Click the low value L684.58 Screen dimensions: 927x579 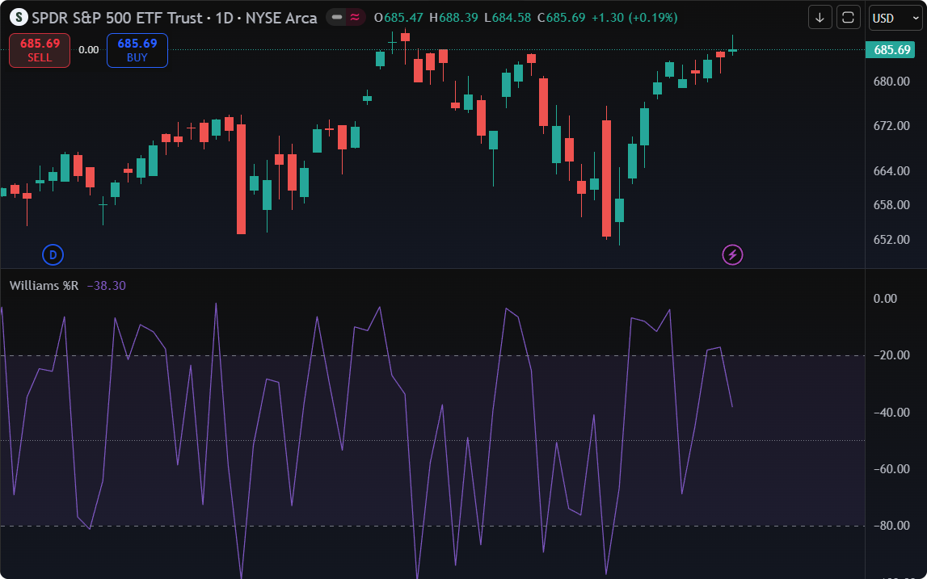coord(508,18)
